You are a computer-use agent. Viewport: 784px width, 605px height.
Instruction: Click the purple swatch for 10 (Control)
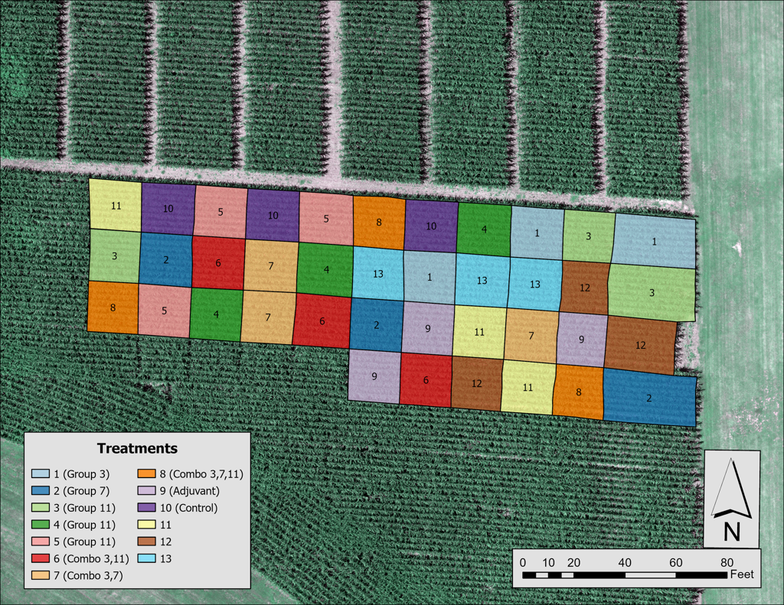[x=146, y=508]
